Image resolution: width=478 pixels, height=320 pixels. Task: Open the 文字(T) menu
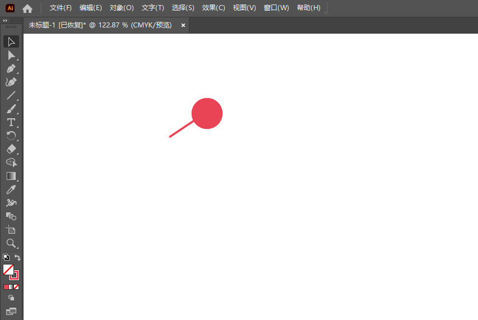153,8
